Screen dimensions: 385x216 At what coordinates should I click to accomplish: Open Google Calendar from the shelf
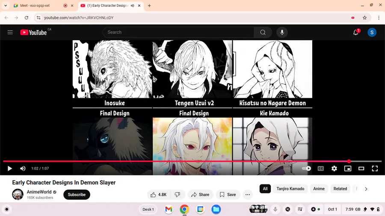pos(200,210)
